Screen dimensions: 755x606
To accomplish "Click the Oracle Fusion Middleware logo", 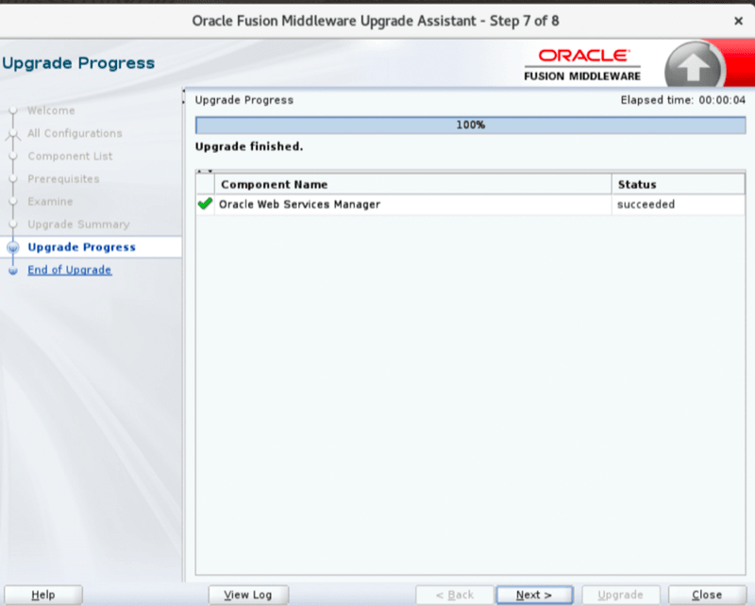I will (x=582, y=64).
